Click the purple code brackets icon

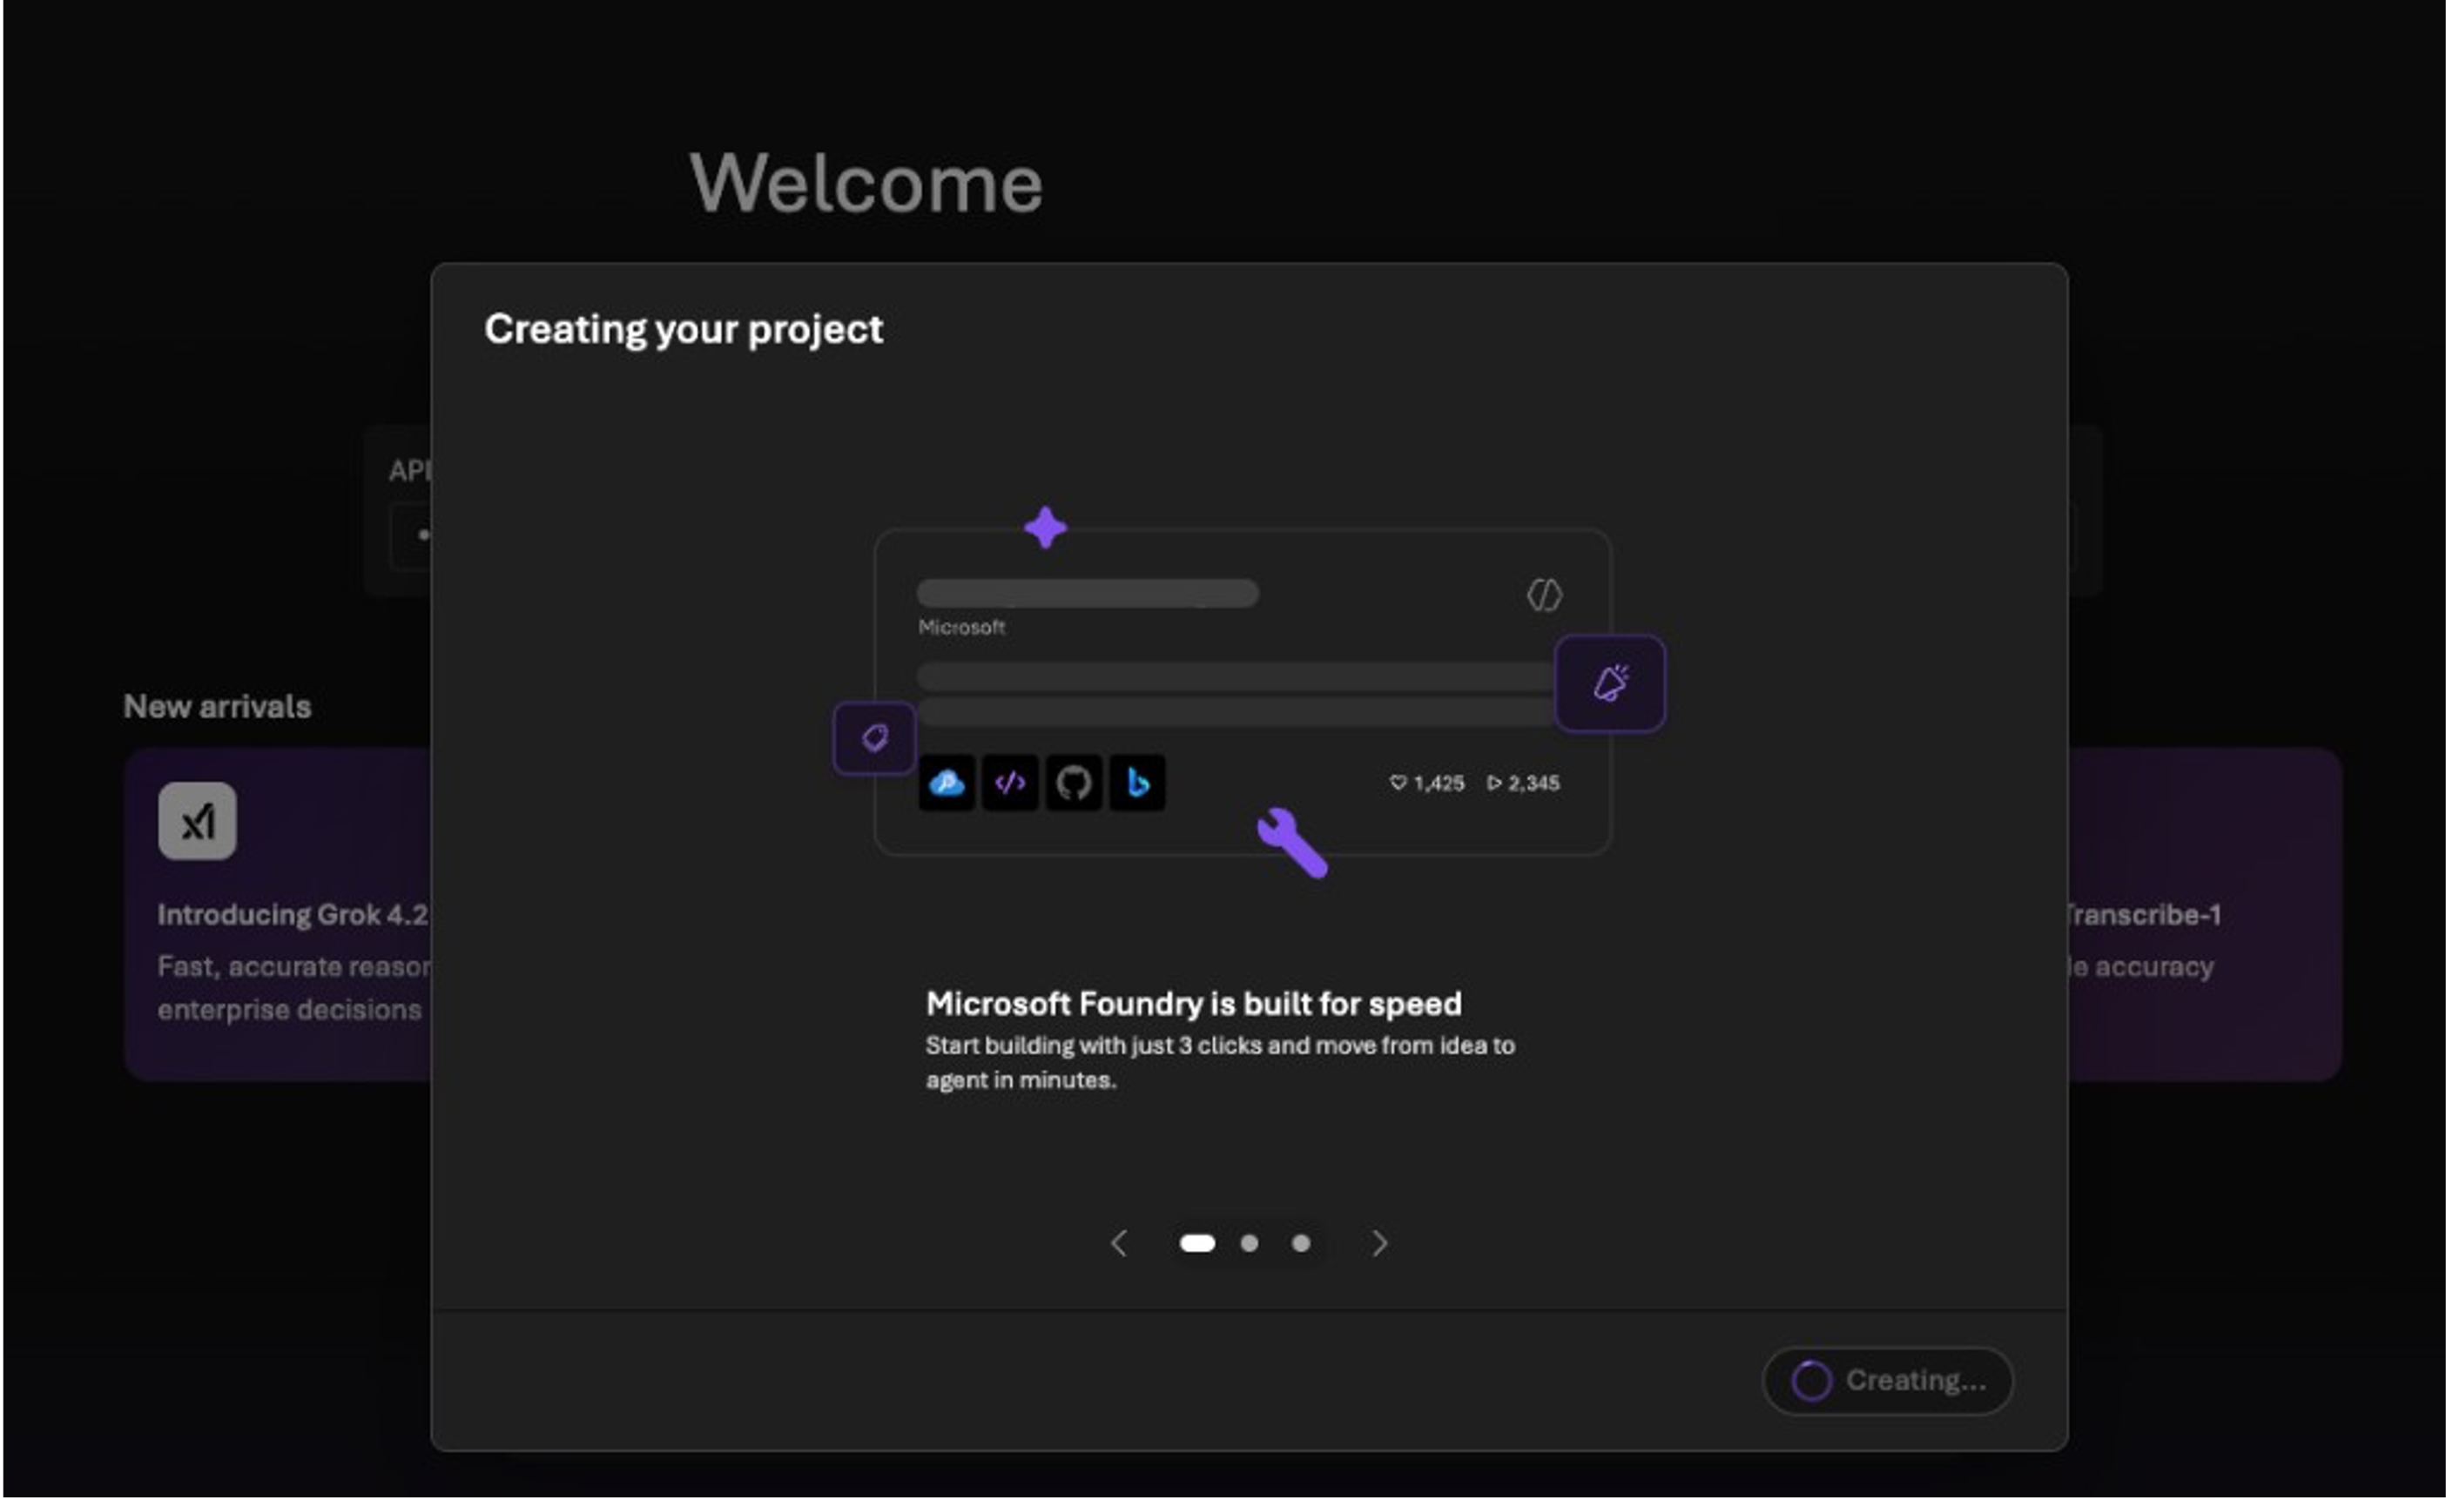click(x=1009, y=784)
